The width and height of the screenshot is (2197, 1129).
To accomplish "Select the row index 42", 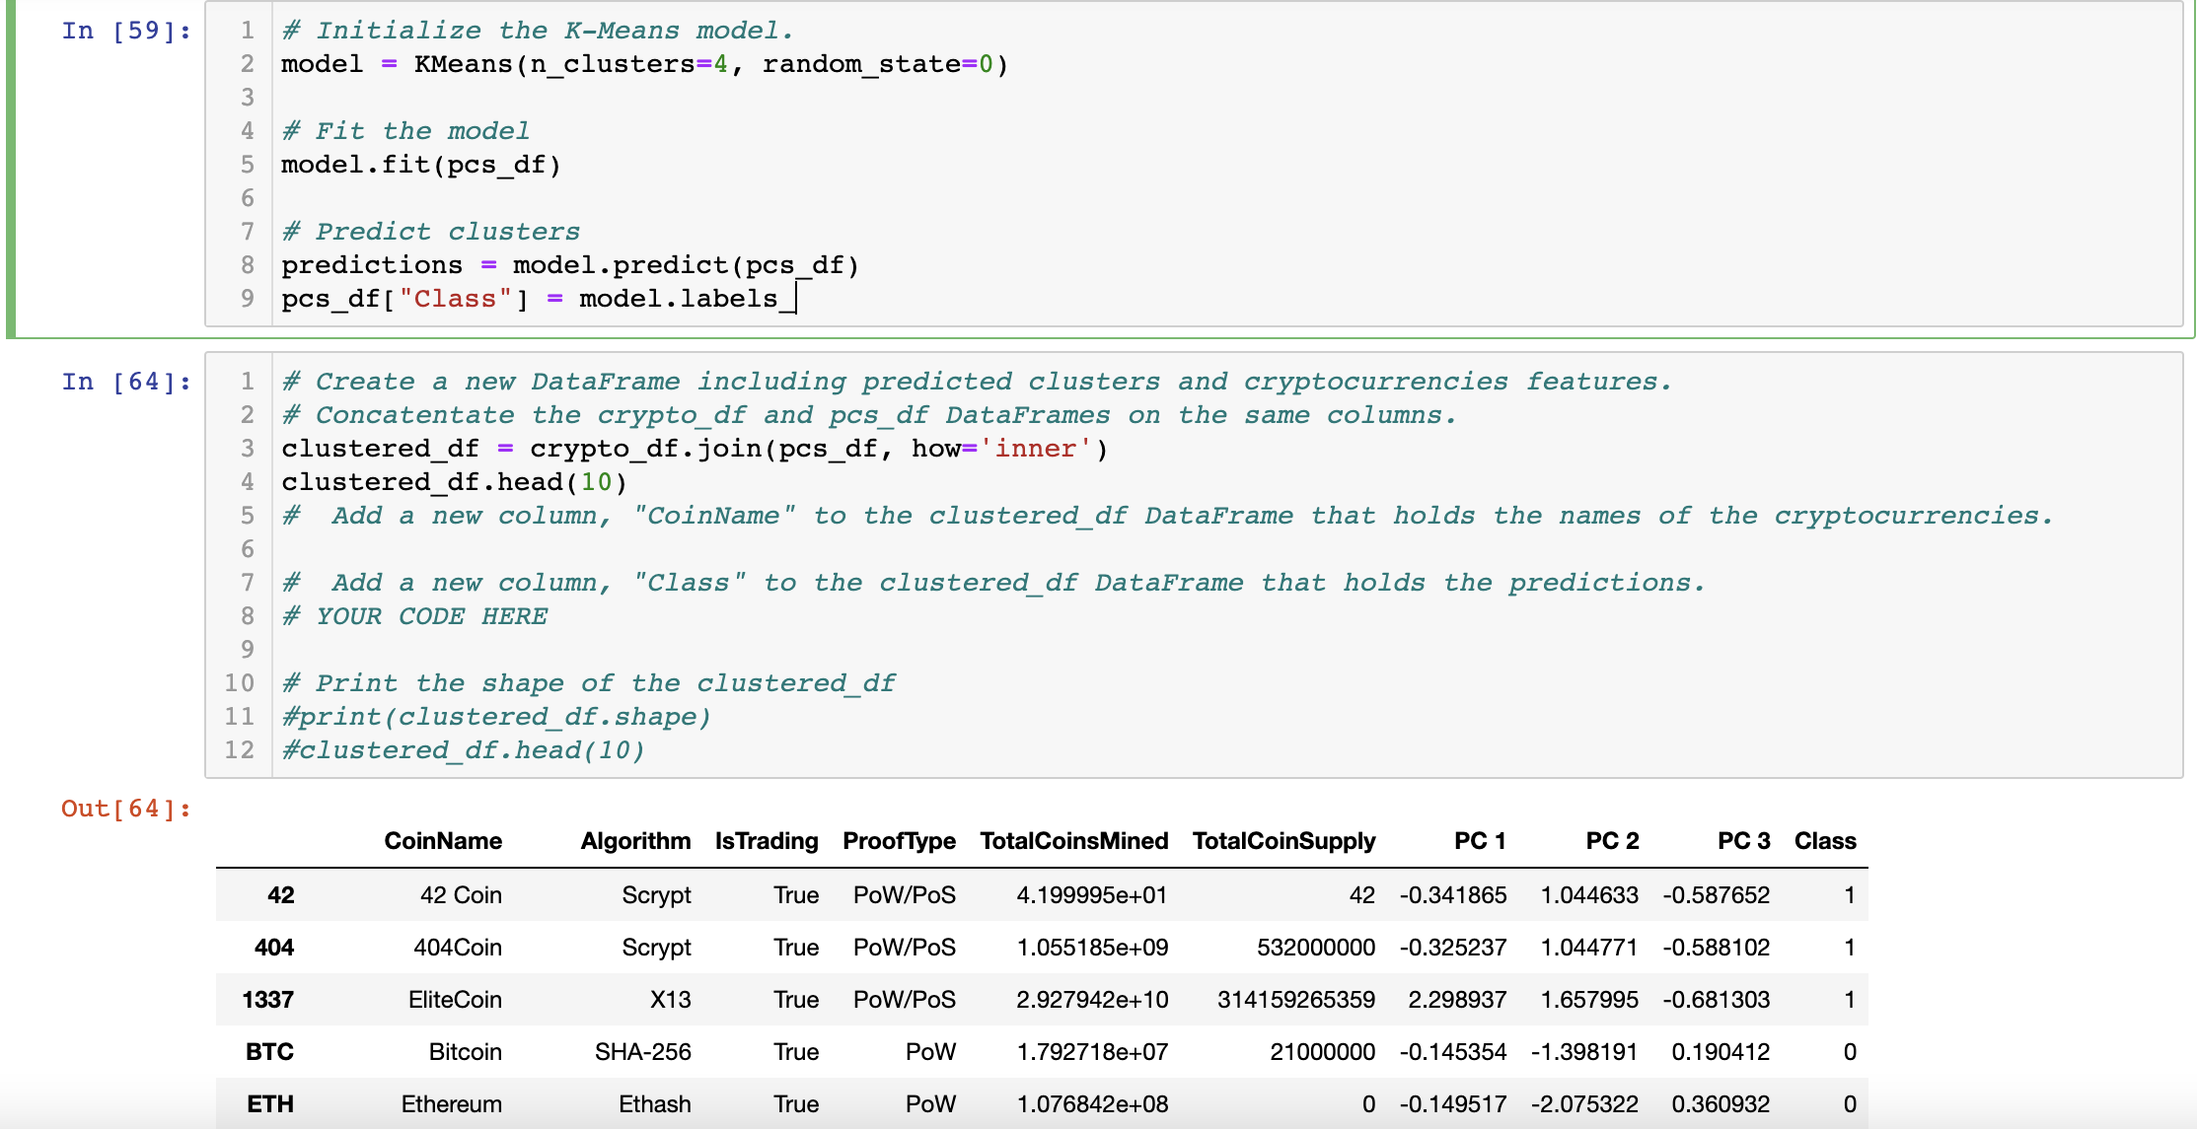I will tap(280, 895).
